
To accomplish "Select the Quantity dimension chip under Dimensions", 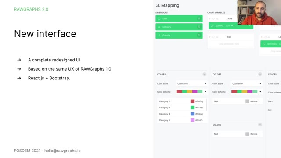I will click(x=179, y=35).
